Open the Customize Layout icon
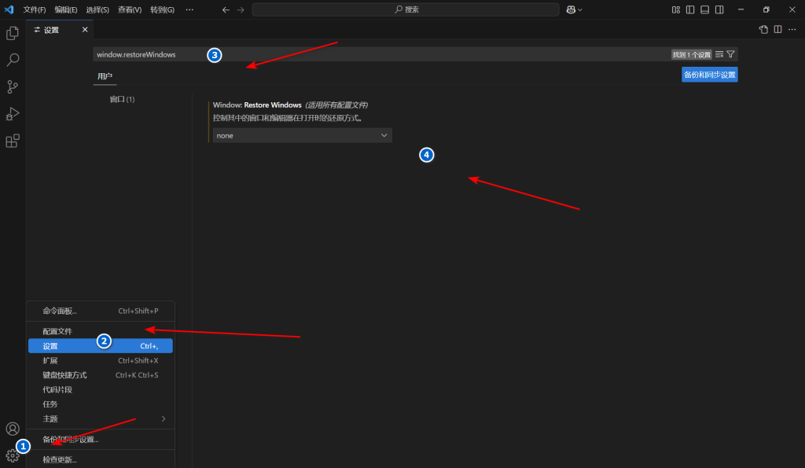Viewport: 805px width, 468px height. coord(675,9)
